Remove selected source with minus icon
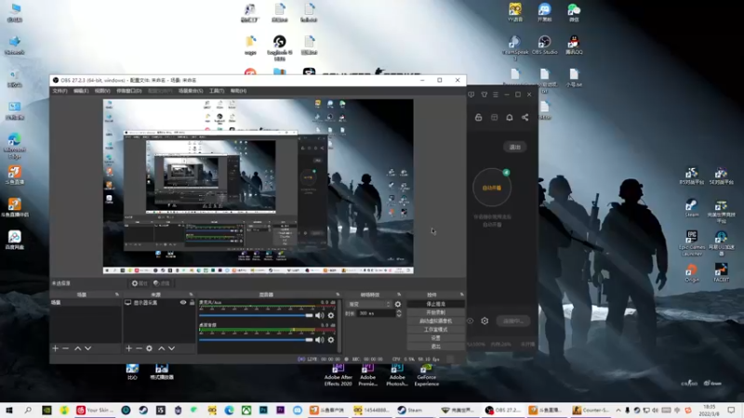 pyautogui.click(x=139, y=348)
